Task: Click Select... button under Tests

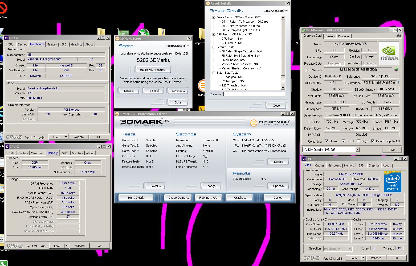Action: 155,186
